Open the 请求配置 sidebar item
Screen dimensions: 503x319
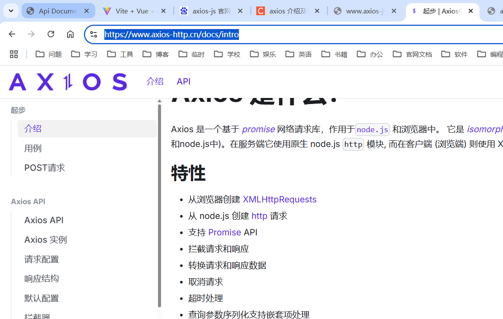point(42,259)
